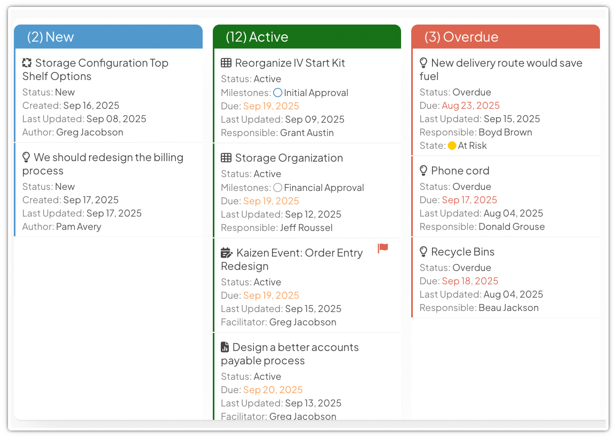Click the lightbulb icon beside Phone cord
The image size is (616, 439).
coord(423,171)
